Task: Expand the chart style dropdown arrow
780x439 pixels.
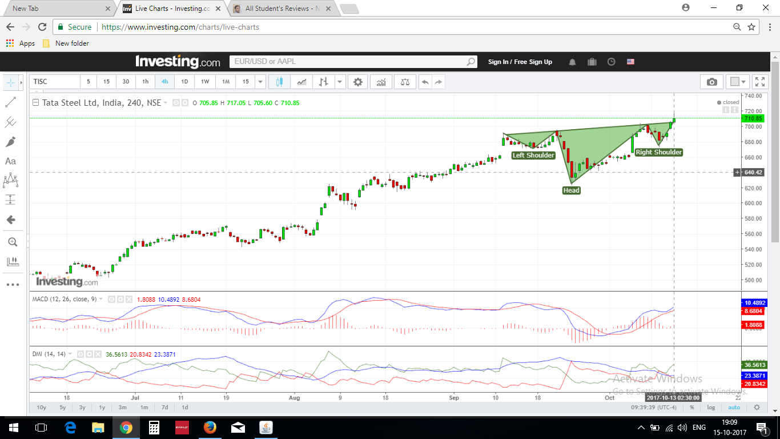Action: [340, 82]
